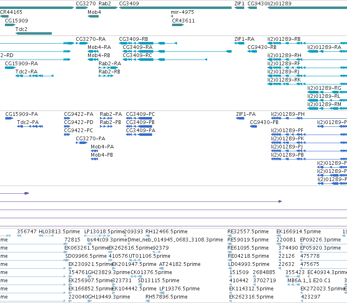
Task: Click the RH12466.5prime EST label
Action: 166,232
